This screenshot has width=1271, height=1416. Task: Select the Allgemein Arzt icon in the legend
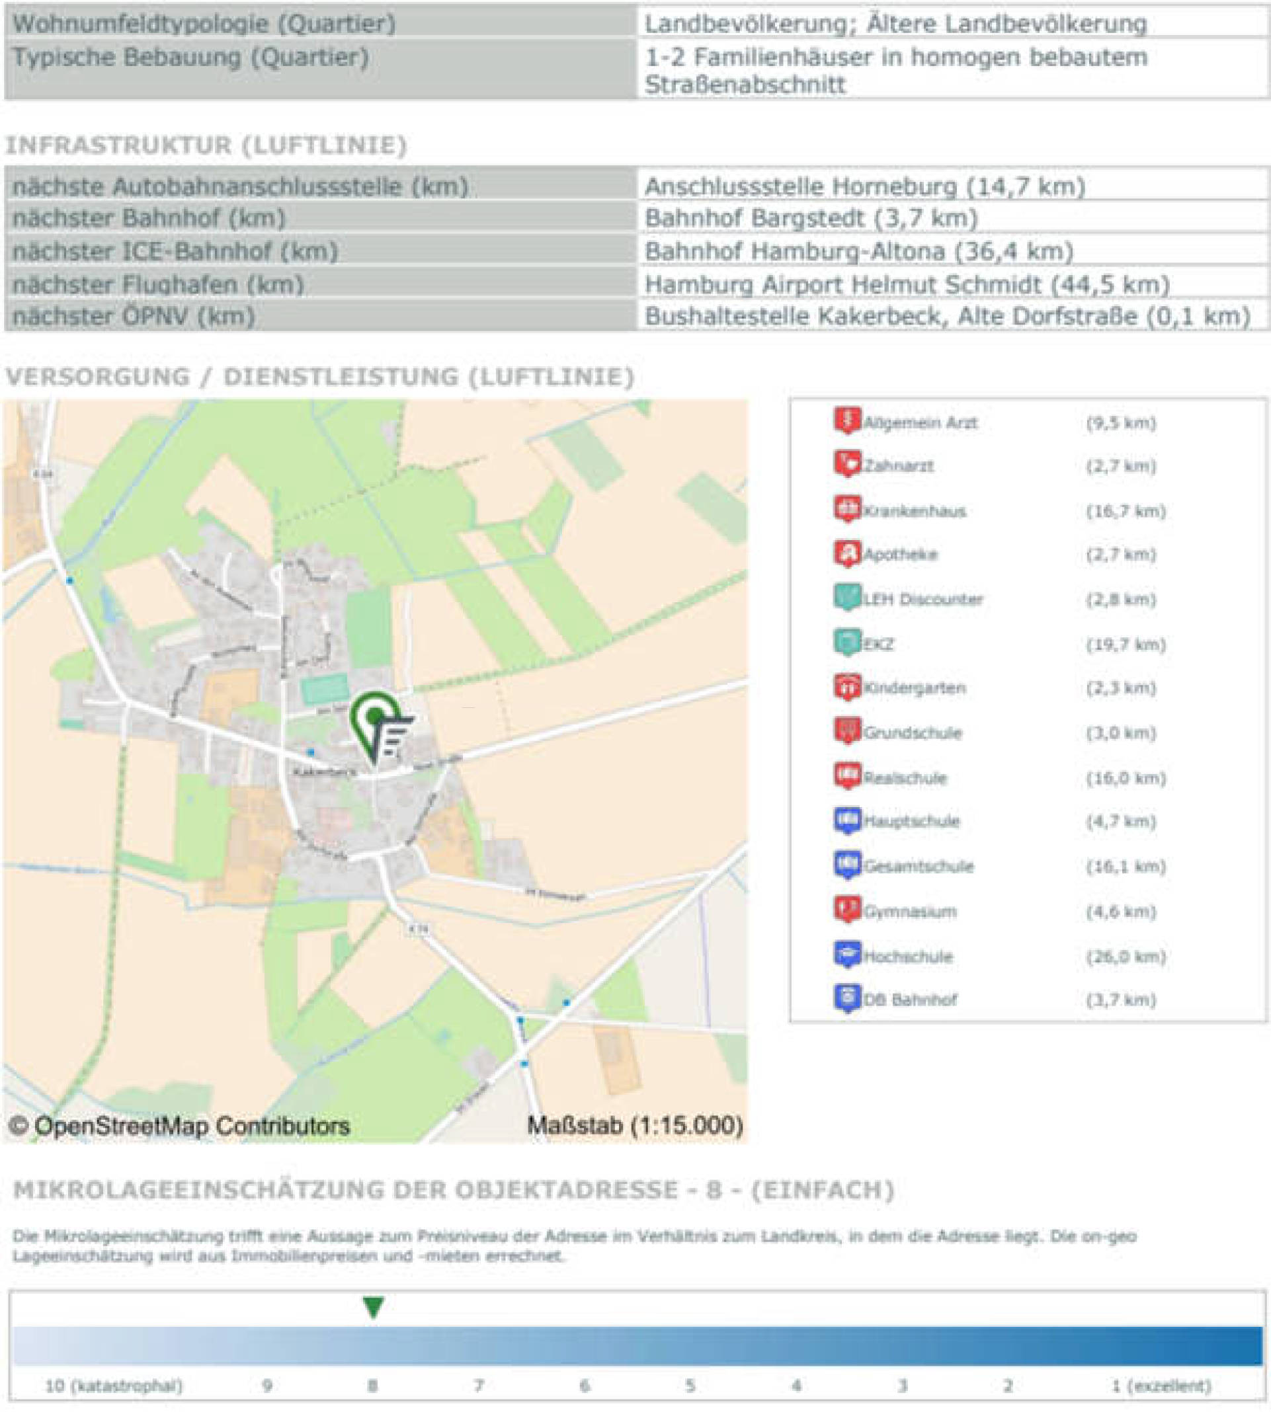point(847,422)
